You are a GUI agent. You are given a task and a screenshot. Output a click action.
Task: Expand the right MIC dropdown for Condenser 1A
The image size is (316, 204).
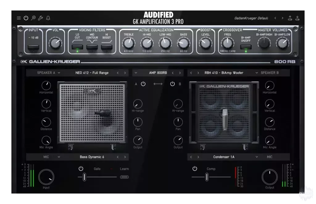256,157
